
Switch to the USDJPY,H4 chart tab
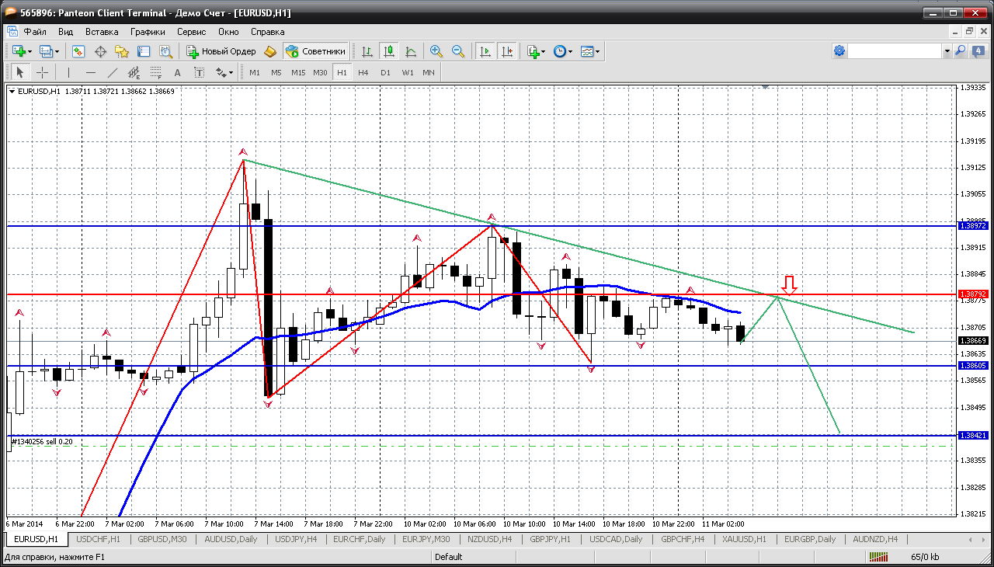(x=296, y=539)
